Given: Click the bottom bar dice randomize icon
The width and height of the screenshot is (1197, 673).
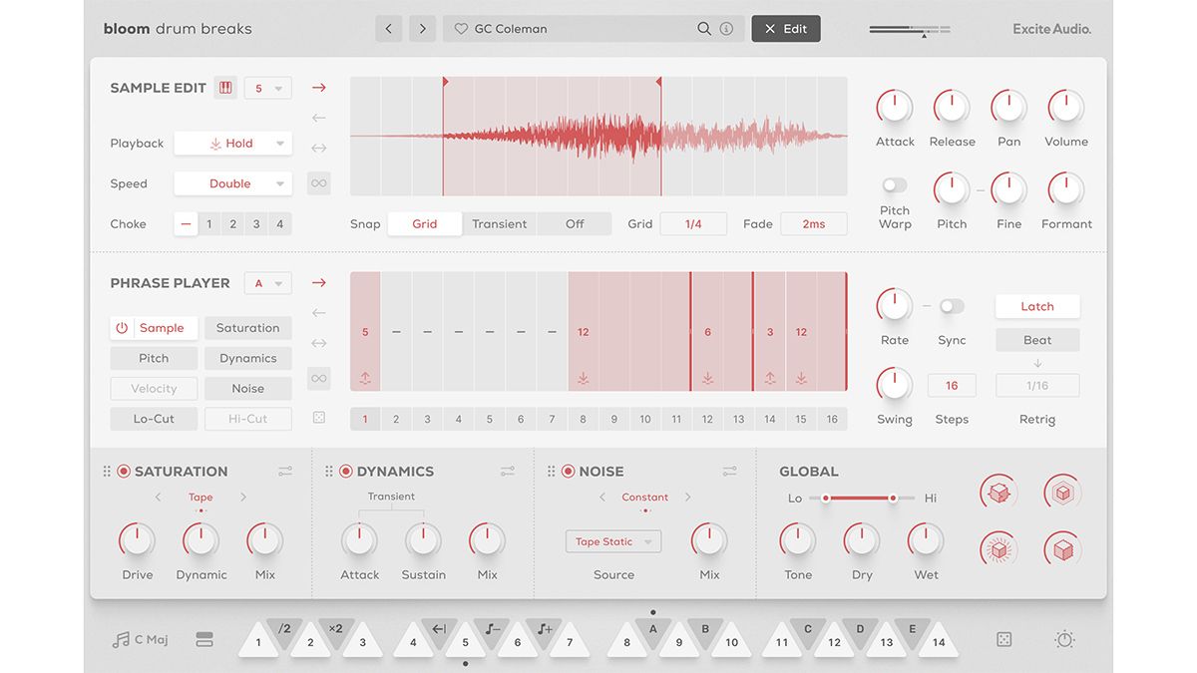Looking at the screenshot, I should (x=1003, y=640).
